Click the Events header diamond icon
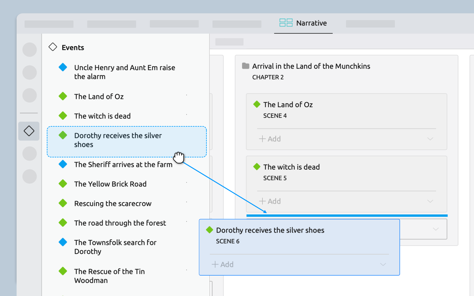This screenshot has height=296, width=474. pos(53,47)
